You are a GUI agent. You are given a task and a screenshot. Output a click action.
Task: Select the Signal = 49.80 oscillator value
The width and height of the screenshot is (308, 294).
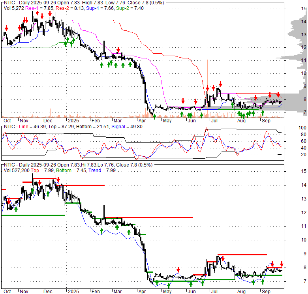tap(127, 127)
